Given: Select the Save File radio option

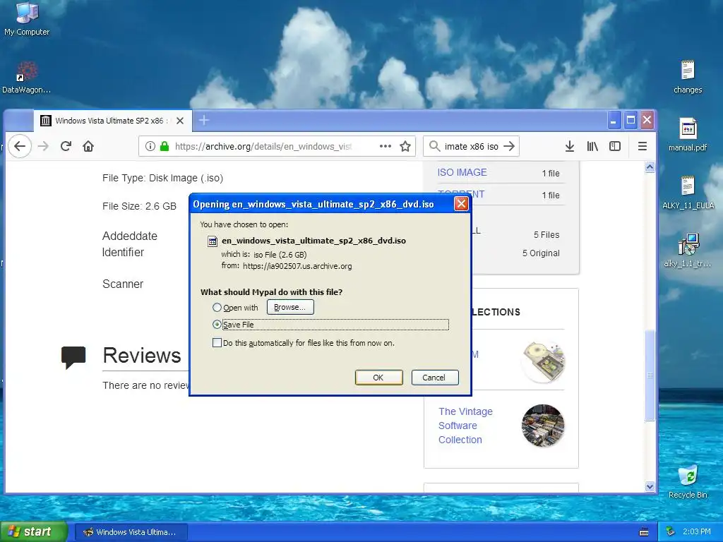Looking at the screenshot, I should [217, 325].
